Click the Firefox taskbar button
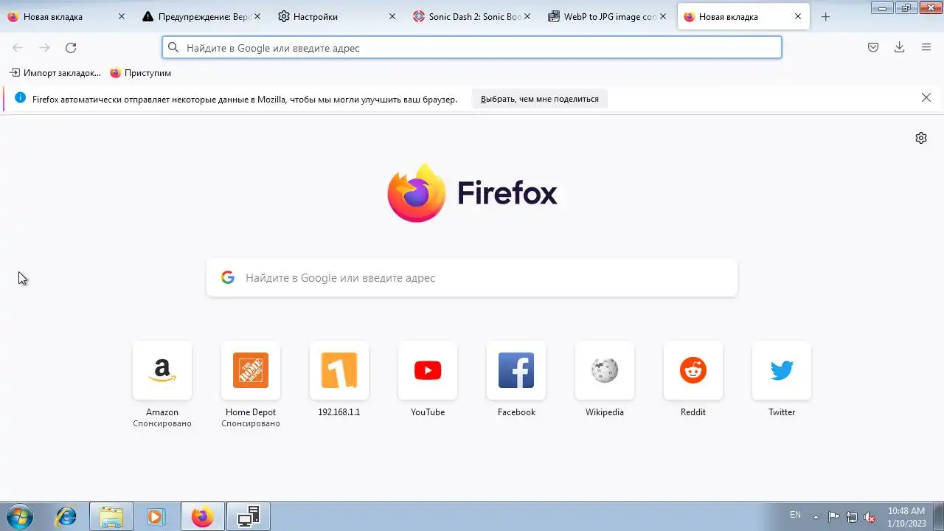Viewport: 944px width, 531px height. [x=202, y=517]
